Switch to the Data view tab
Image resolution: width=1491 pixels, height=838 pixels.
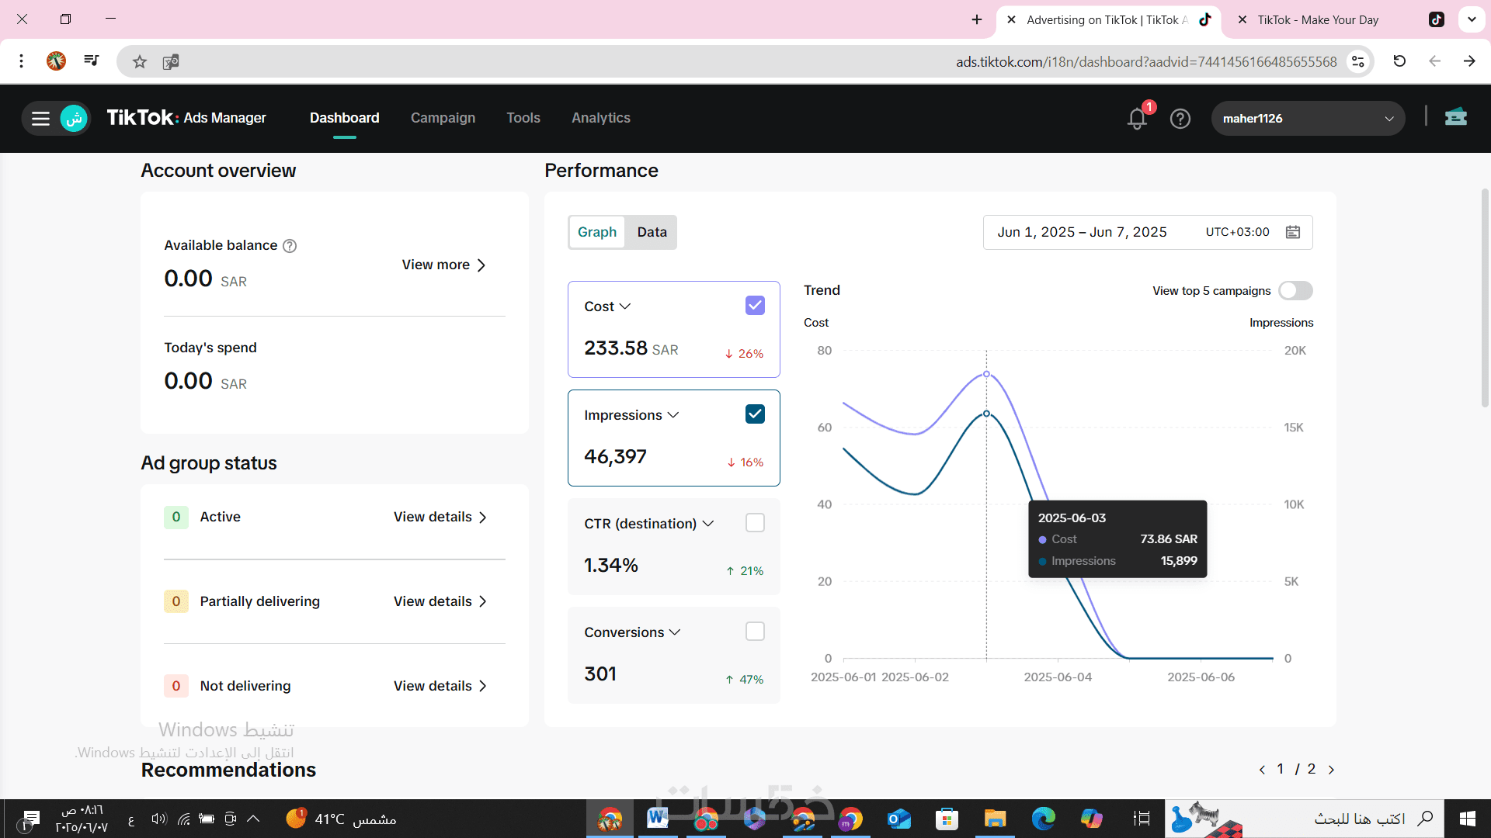point(652,232)
